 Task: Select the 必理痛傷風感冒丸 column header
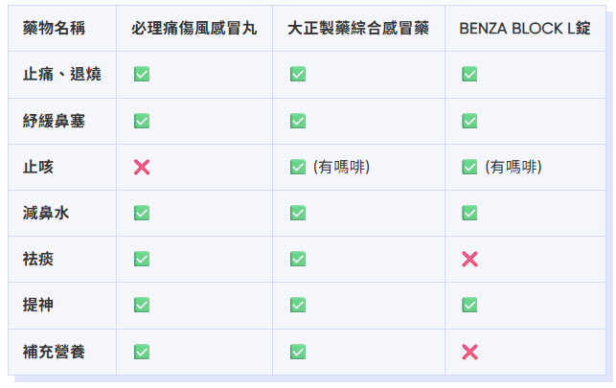coord(194,28)
